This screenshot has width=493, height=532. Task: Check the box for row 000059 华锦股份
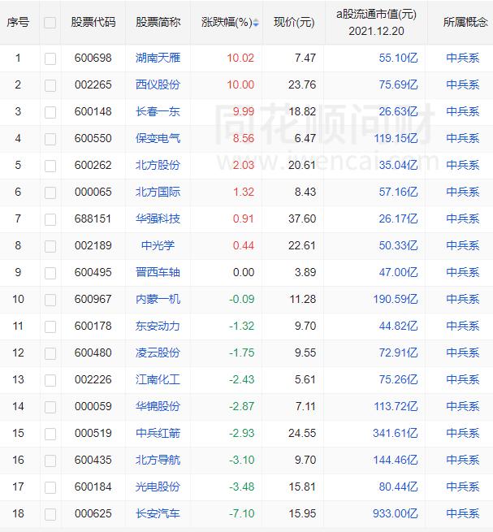coord(50,407)
